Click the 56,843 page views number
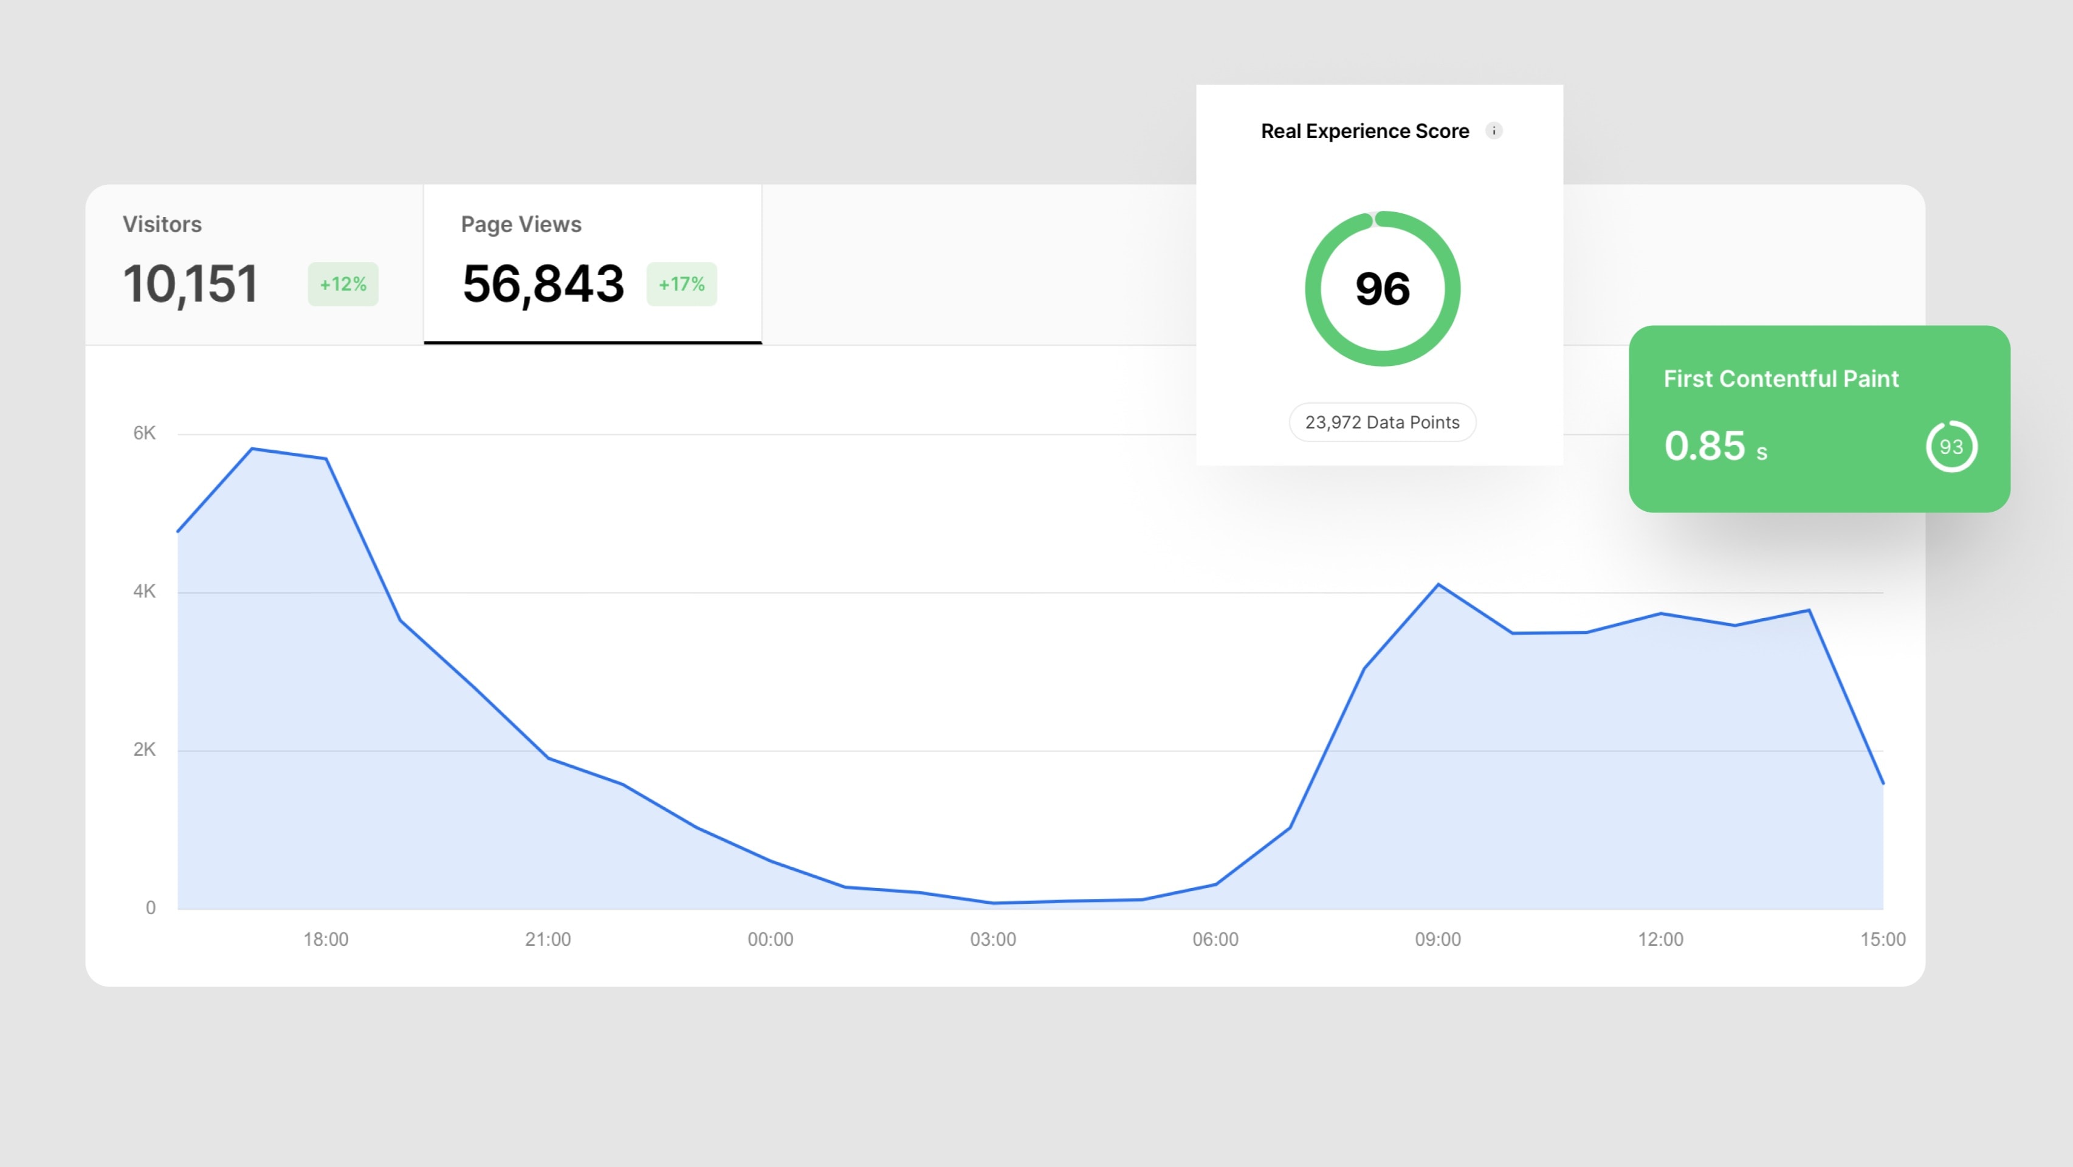 pyautogui.click(x=543, y=284)
